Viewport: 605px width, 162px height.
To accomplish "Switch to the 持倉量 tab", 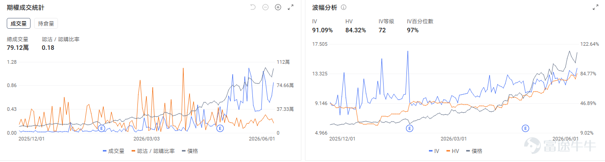I will (x=46, y=23).
